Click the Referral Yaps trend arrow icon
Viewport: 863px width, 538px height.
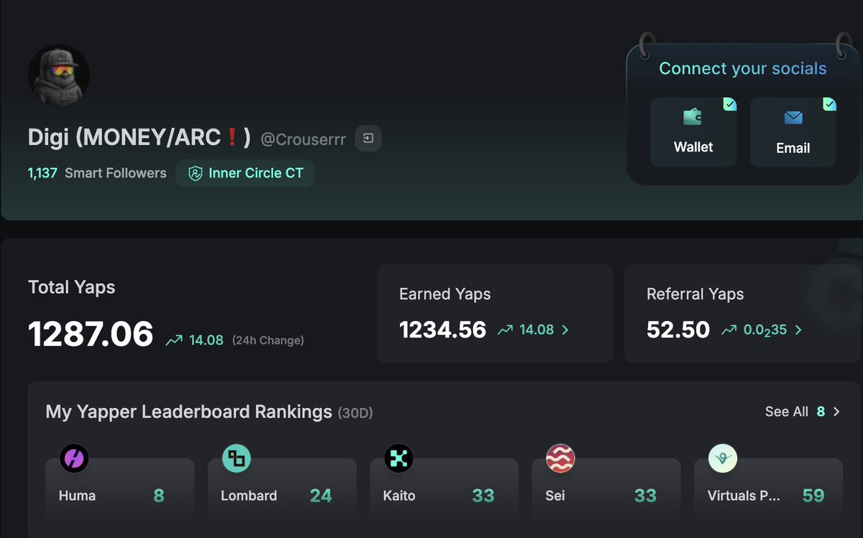pyautogui.click(x=729, y=330)
